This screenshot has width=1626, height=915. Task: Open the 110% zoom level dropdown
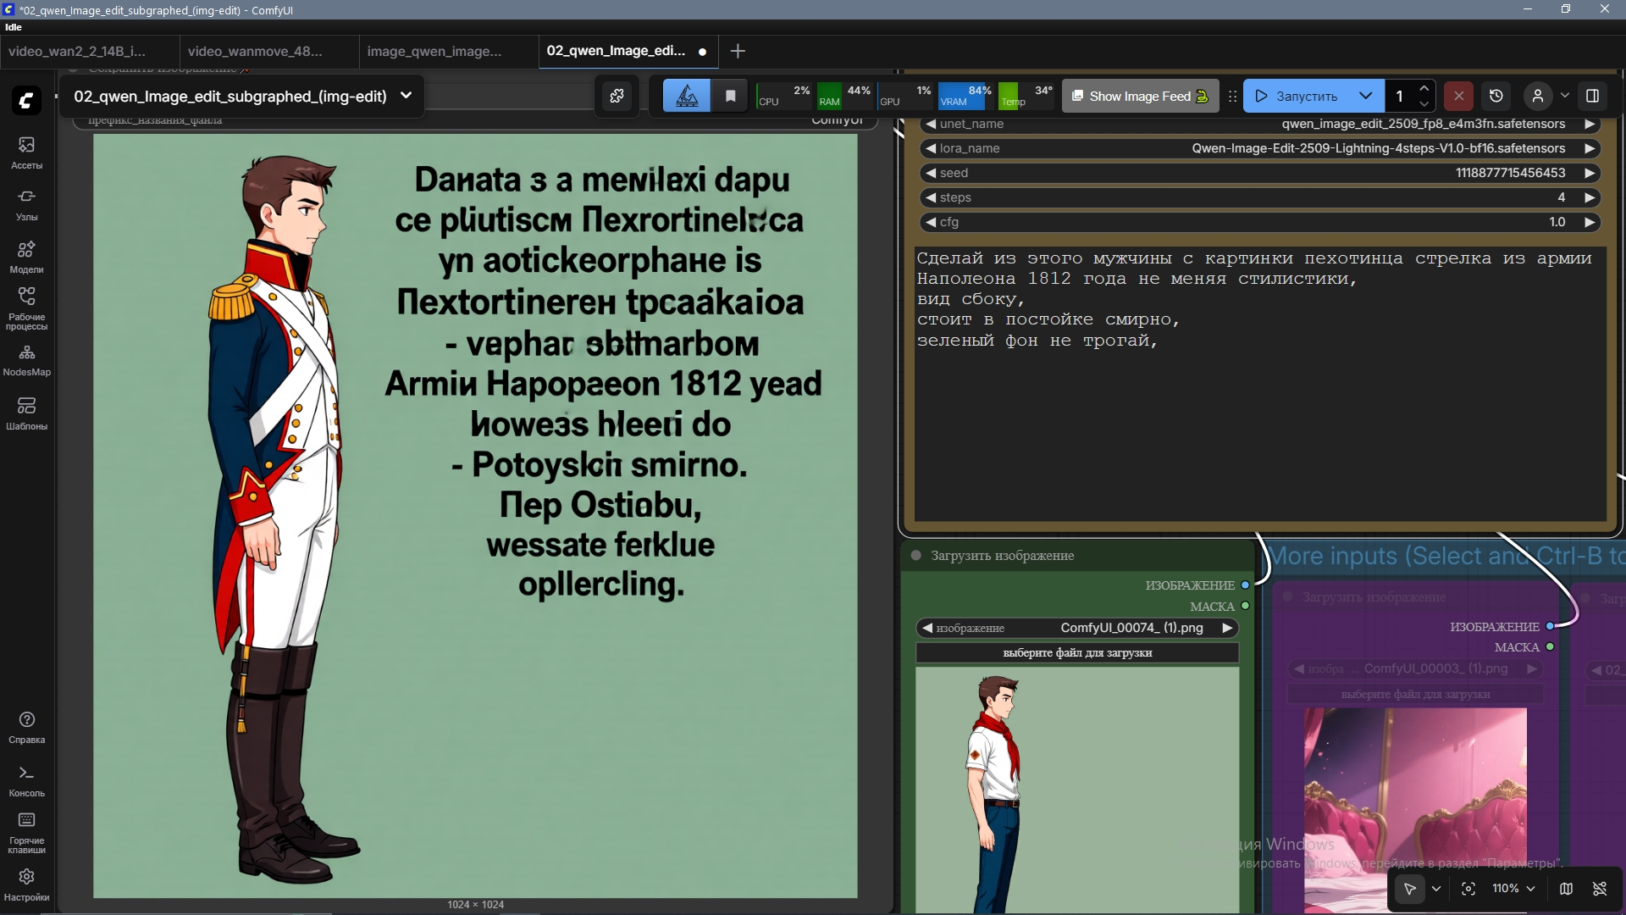point(1513,889)
